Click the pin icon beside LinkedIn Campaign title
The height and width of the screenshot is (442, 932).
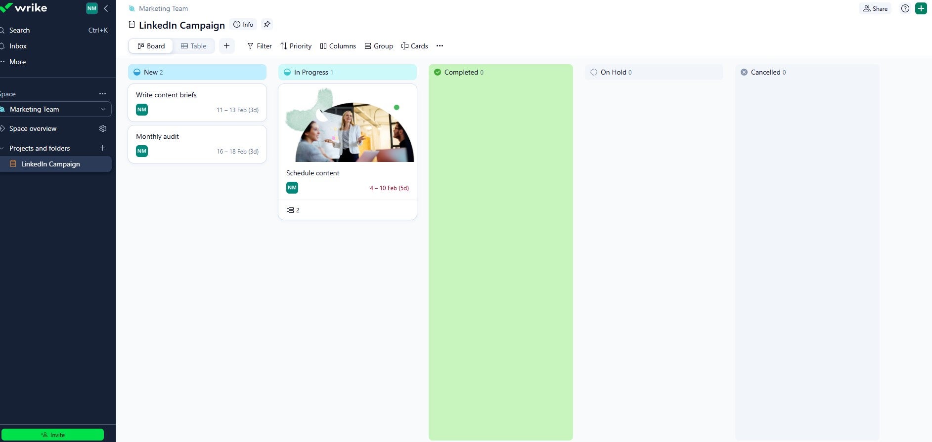[x=267, y=24]
